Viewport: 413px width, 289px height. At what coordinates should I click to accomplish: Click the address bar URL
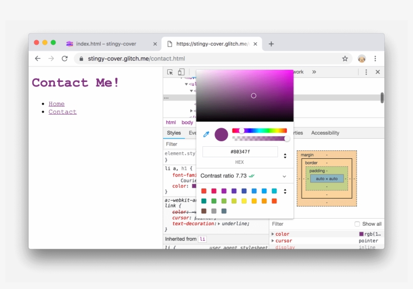[136, 59]
